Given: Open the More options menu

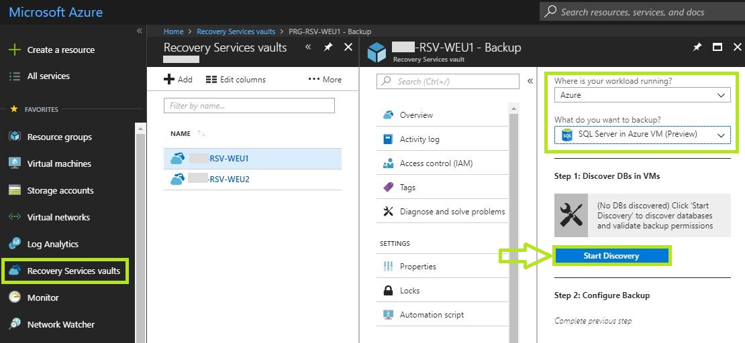Looking at the screenshot, I should [325, 80].
